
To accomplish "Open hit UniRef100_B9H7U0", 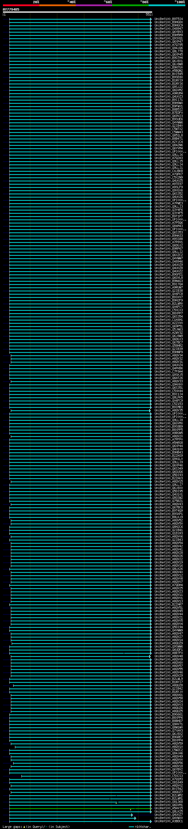I will tap(168, 67).
